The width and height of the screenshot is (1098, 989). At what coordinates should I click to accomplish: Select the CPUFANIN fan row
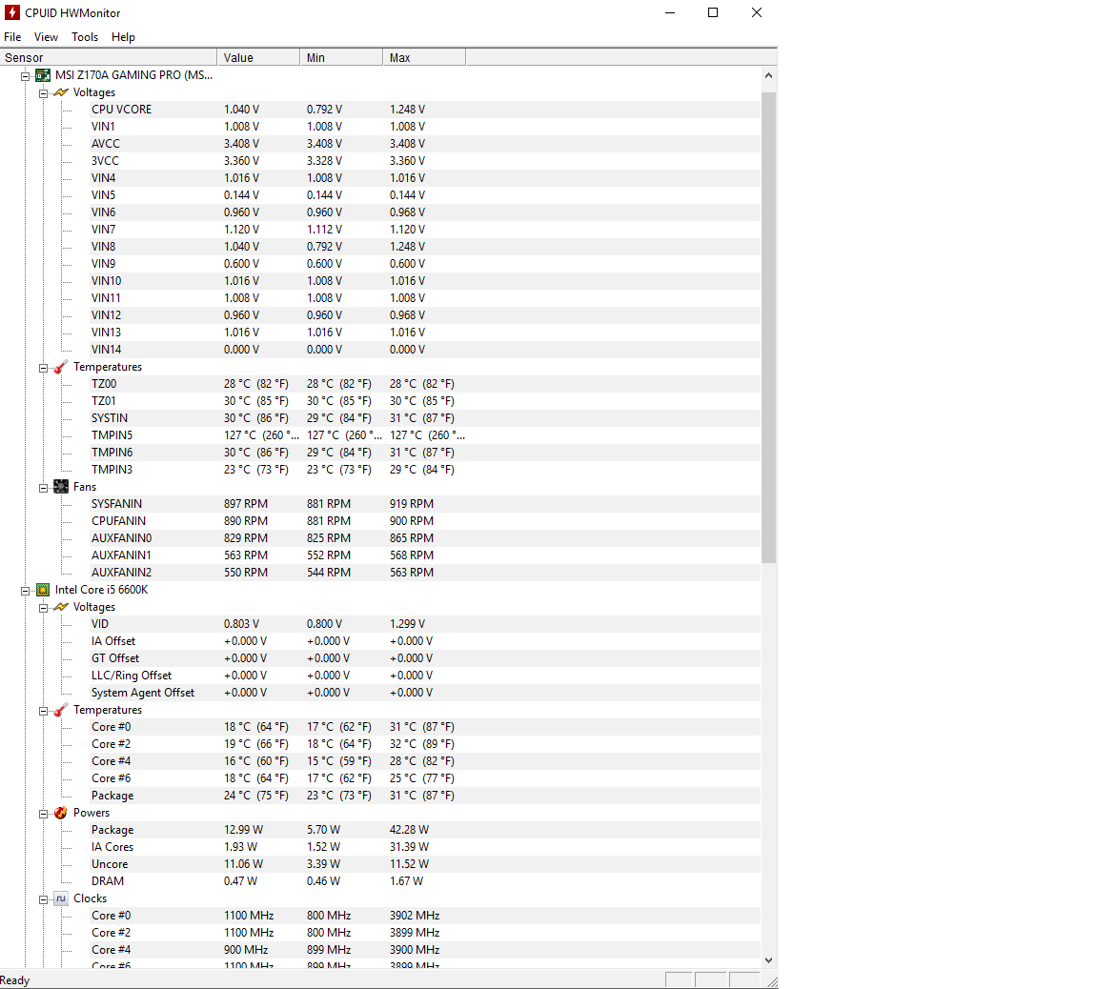425,521
